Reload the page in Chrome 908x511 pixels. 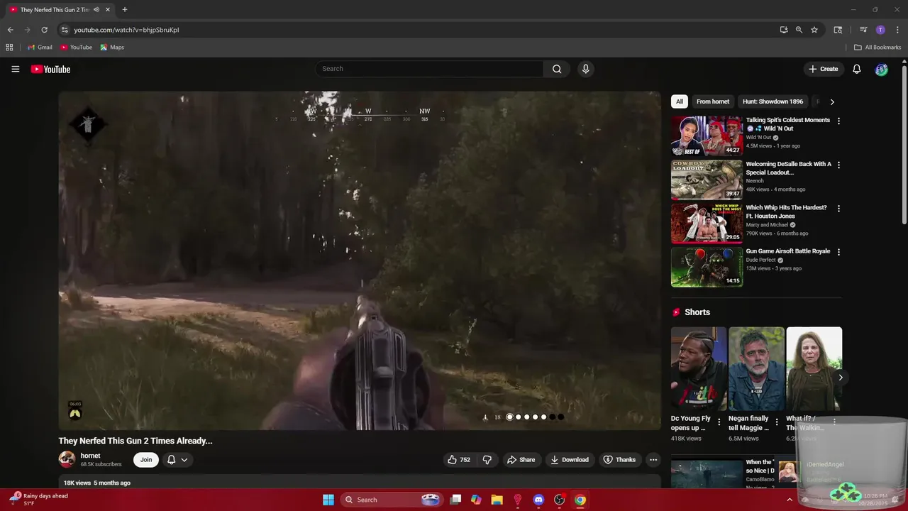[44, 30]
